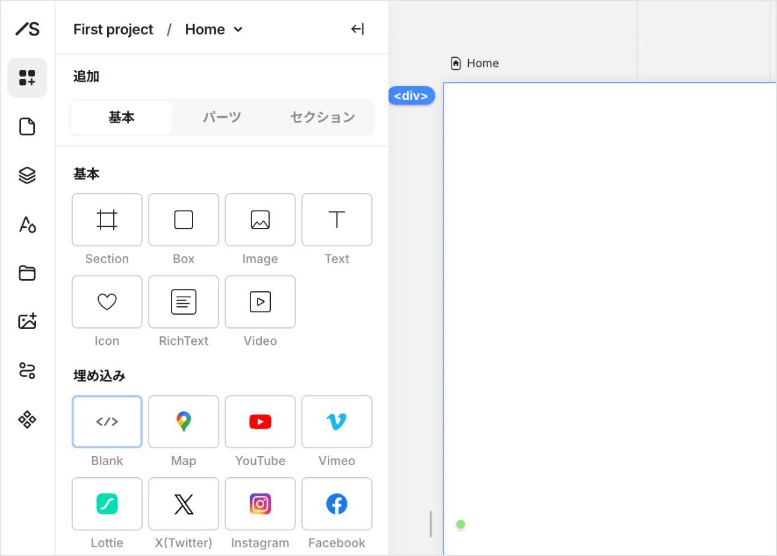Viewport: 777px width, 556px height.
Task: Click the Studio logo icon
Action: (x=27, y=28)
